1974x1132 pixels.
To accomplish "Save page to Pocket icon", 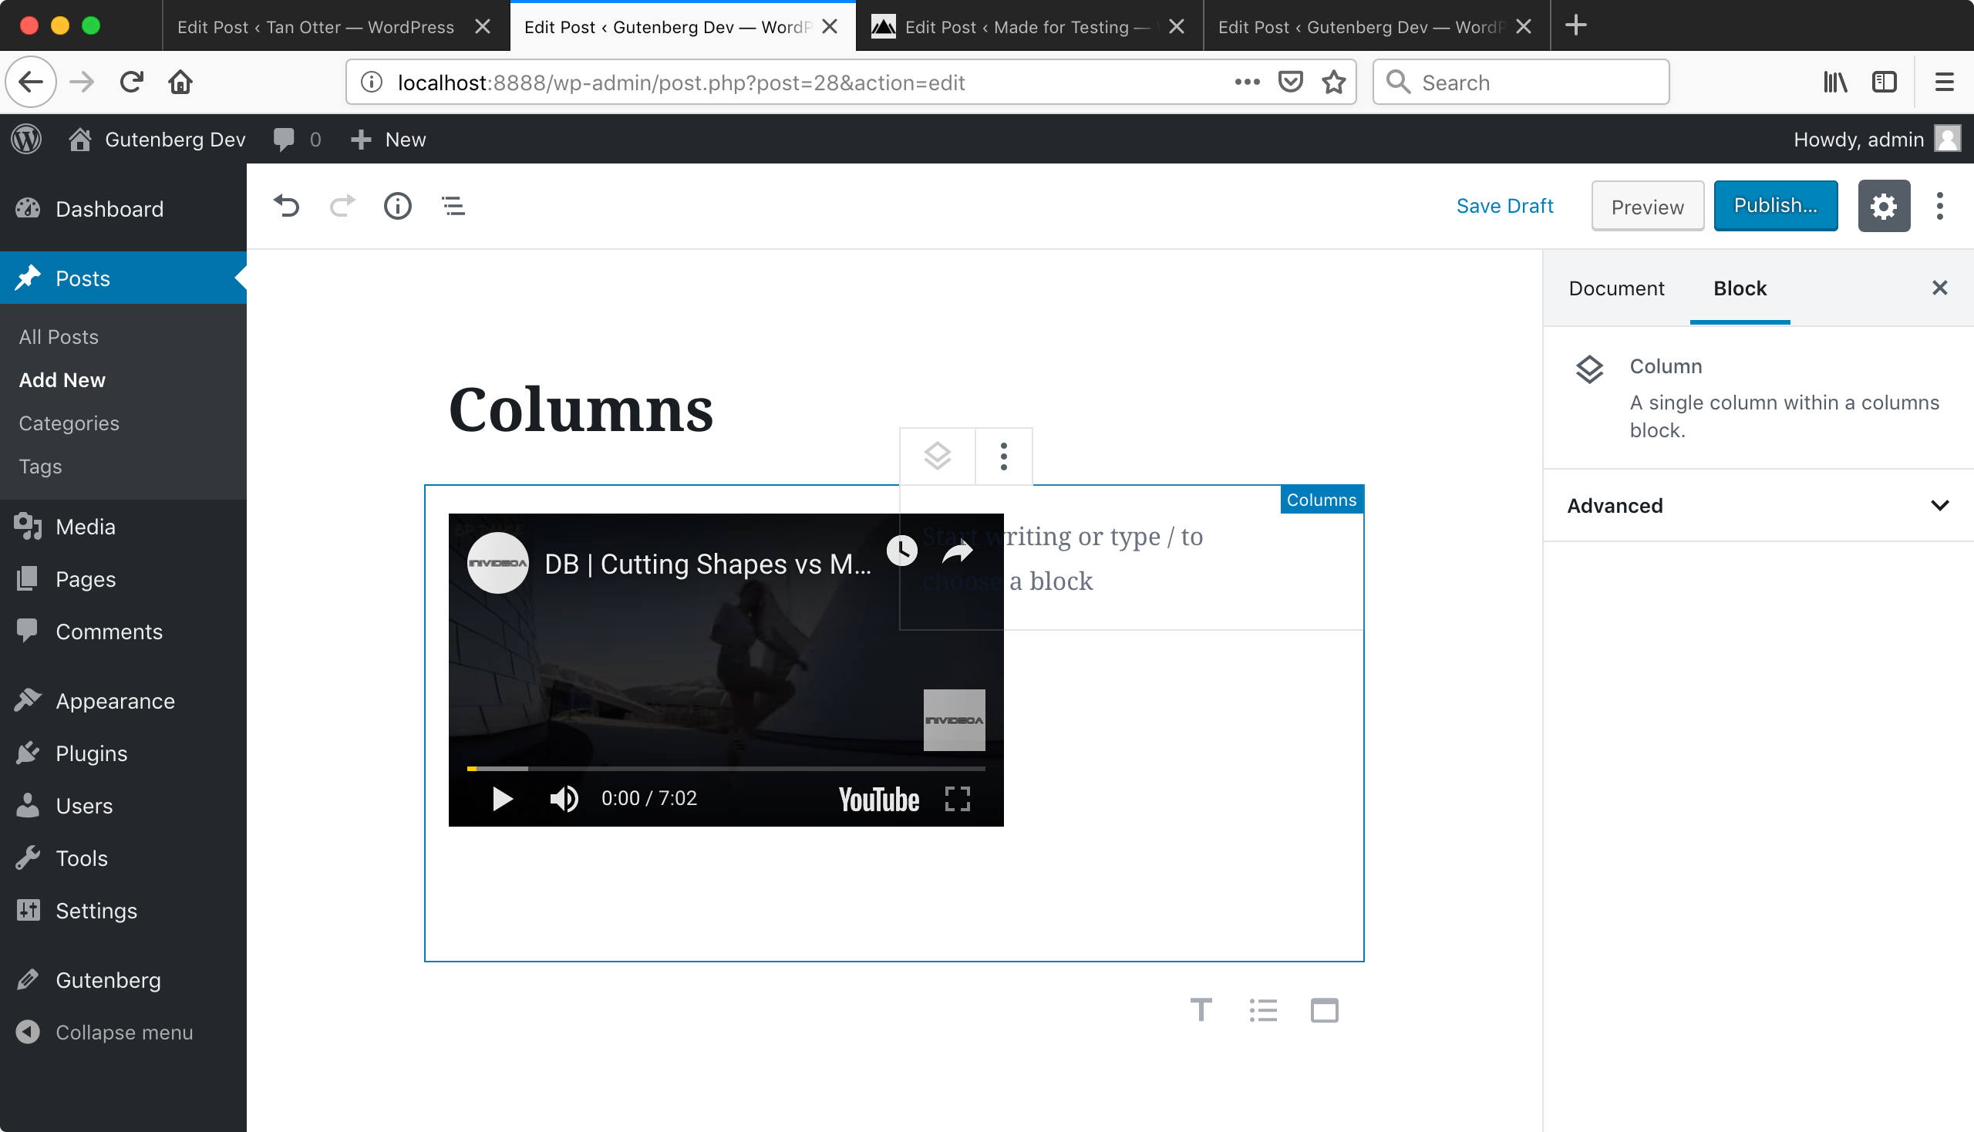I will tap(1290, 82).
